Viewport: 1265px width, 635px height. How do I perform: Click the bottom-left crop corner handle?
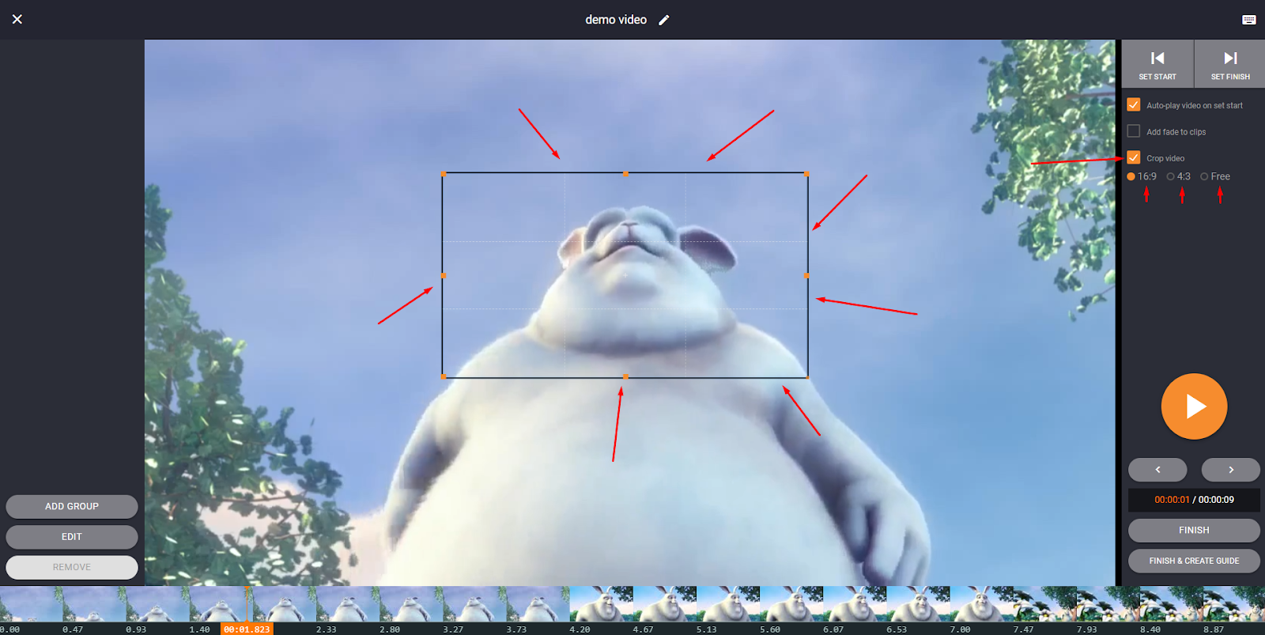[x=443, y=377]
